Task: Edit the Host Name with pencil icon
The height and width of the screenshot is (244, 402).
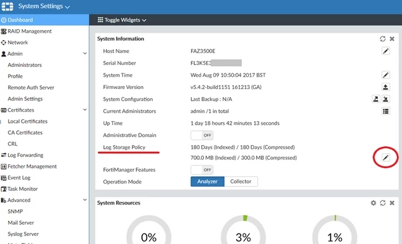Action: 385,51
